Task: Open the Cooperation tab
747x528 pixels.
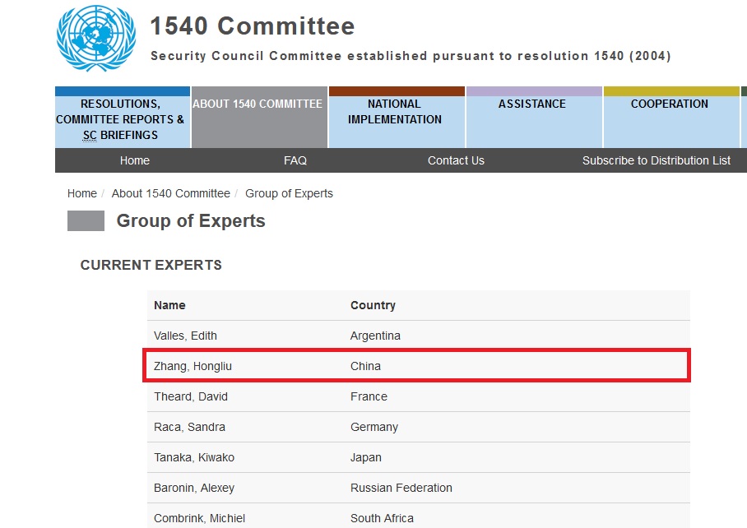Action: point(671,118)
